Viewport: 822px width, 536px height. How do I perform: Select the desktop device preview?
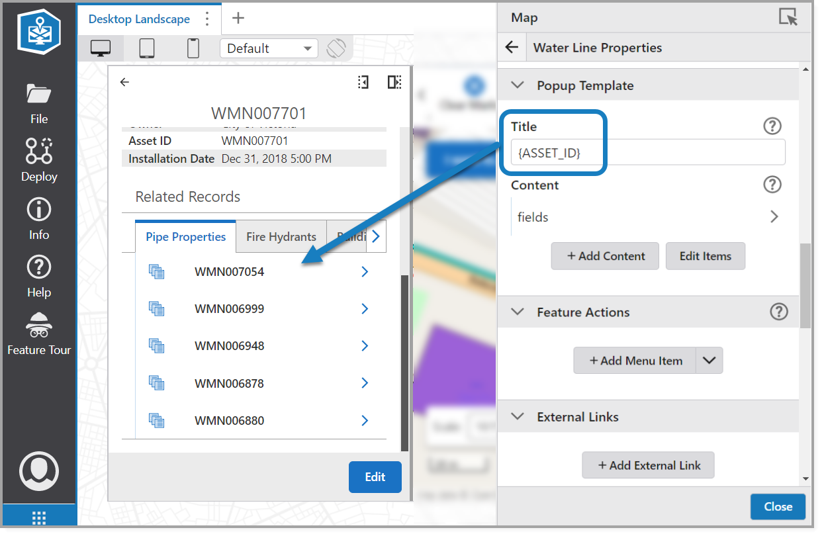(x=101, y=48)
